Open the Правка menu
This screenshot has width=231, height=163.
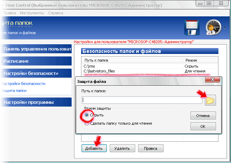[x=9, y=13]
